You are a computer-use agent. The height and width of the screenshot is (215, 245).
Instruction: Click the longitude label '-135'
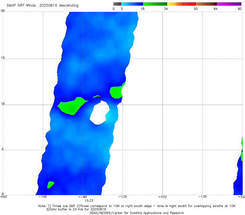click(x=122, y=197)
